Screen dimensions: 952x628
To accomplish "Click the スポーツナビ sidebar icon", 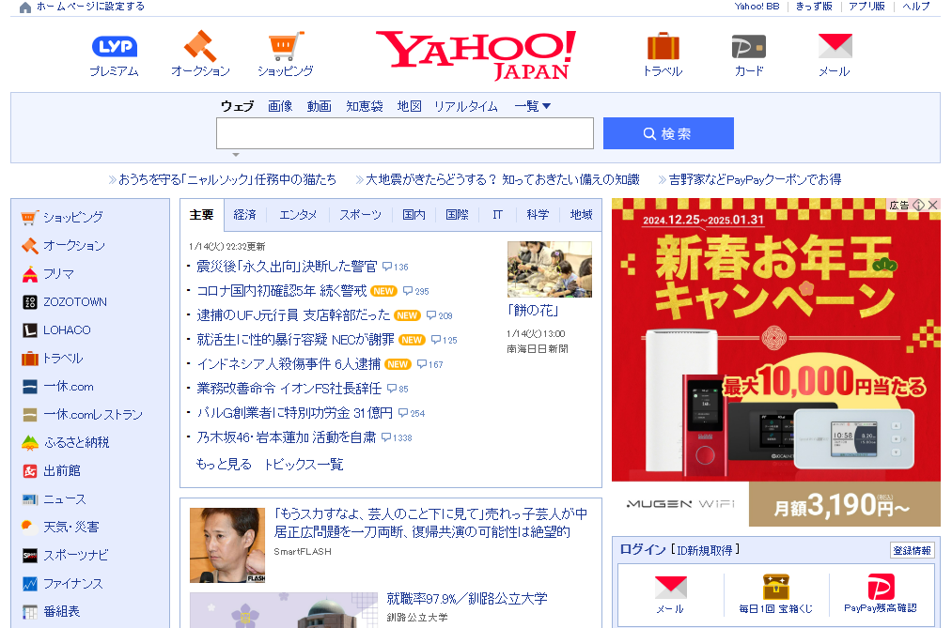I will pyautogui.click(x=30, y=556).
